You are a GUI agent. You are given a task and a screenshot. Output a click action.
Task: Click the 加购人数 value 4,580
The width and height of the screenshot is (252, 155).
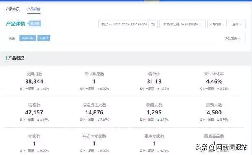point(214,112)
